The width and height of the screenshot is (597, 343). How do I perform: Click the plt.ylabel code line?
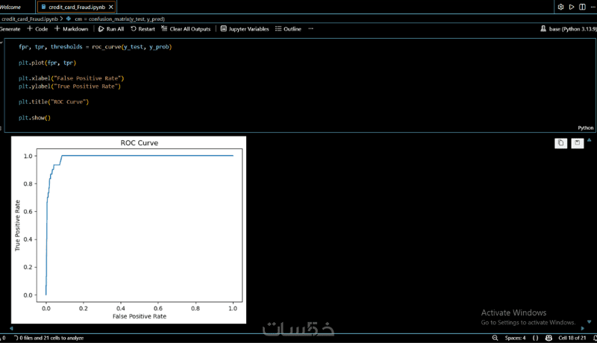(x=69, y=86)
